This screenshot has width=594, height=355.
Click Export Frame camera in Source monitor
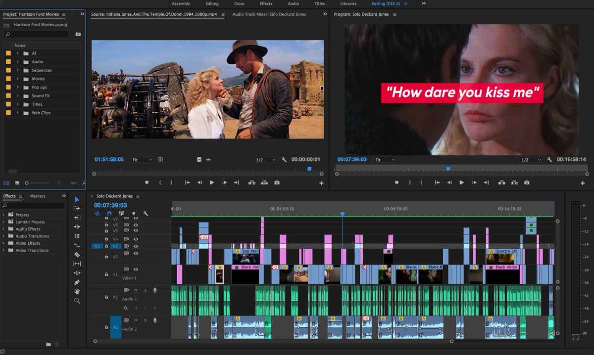coord(277,182)
